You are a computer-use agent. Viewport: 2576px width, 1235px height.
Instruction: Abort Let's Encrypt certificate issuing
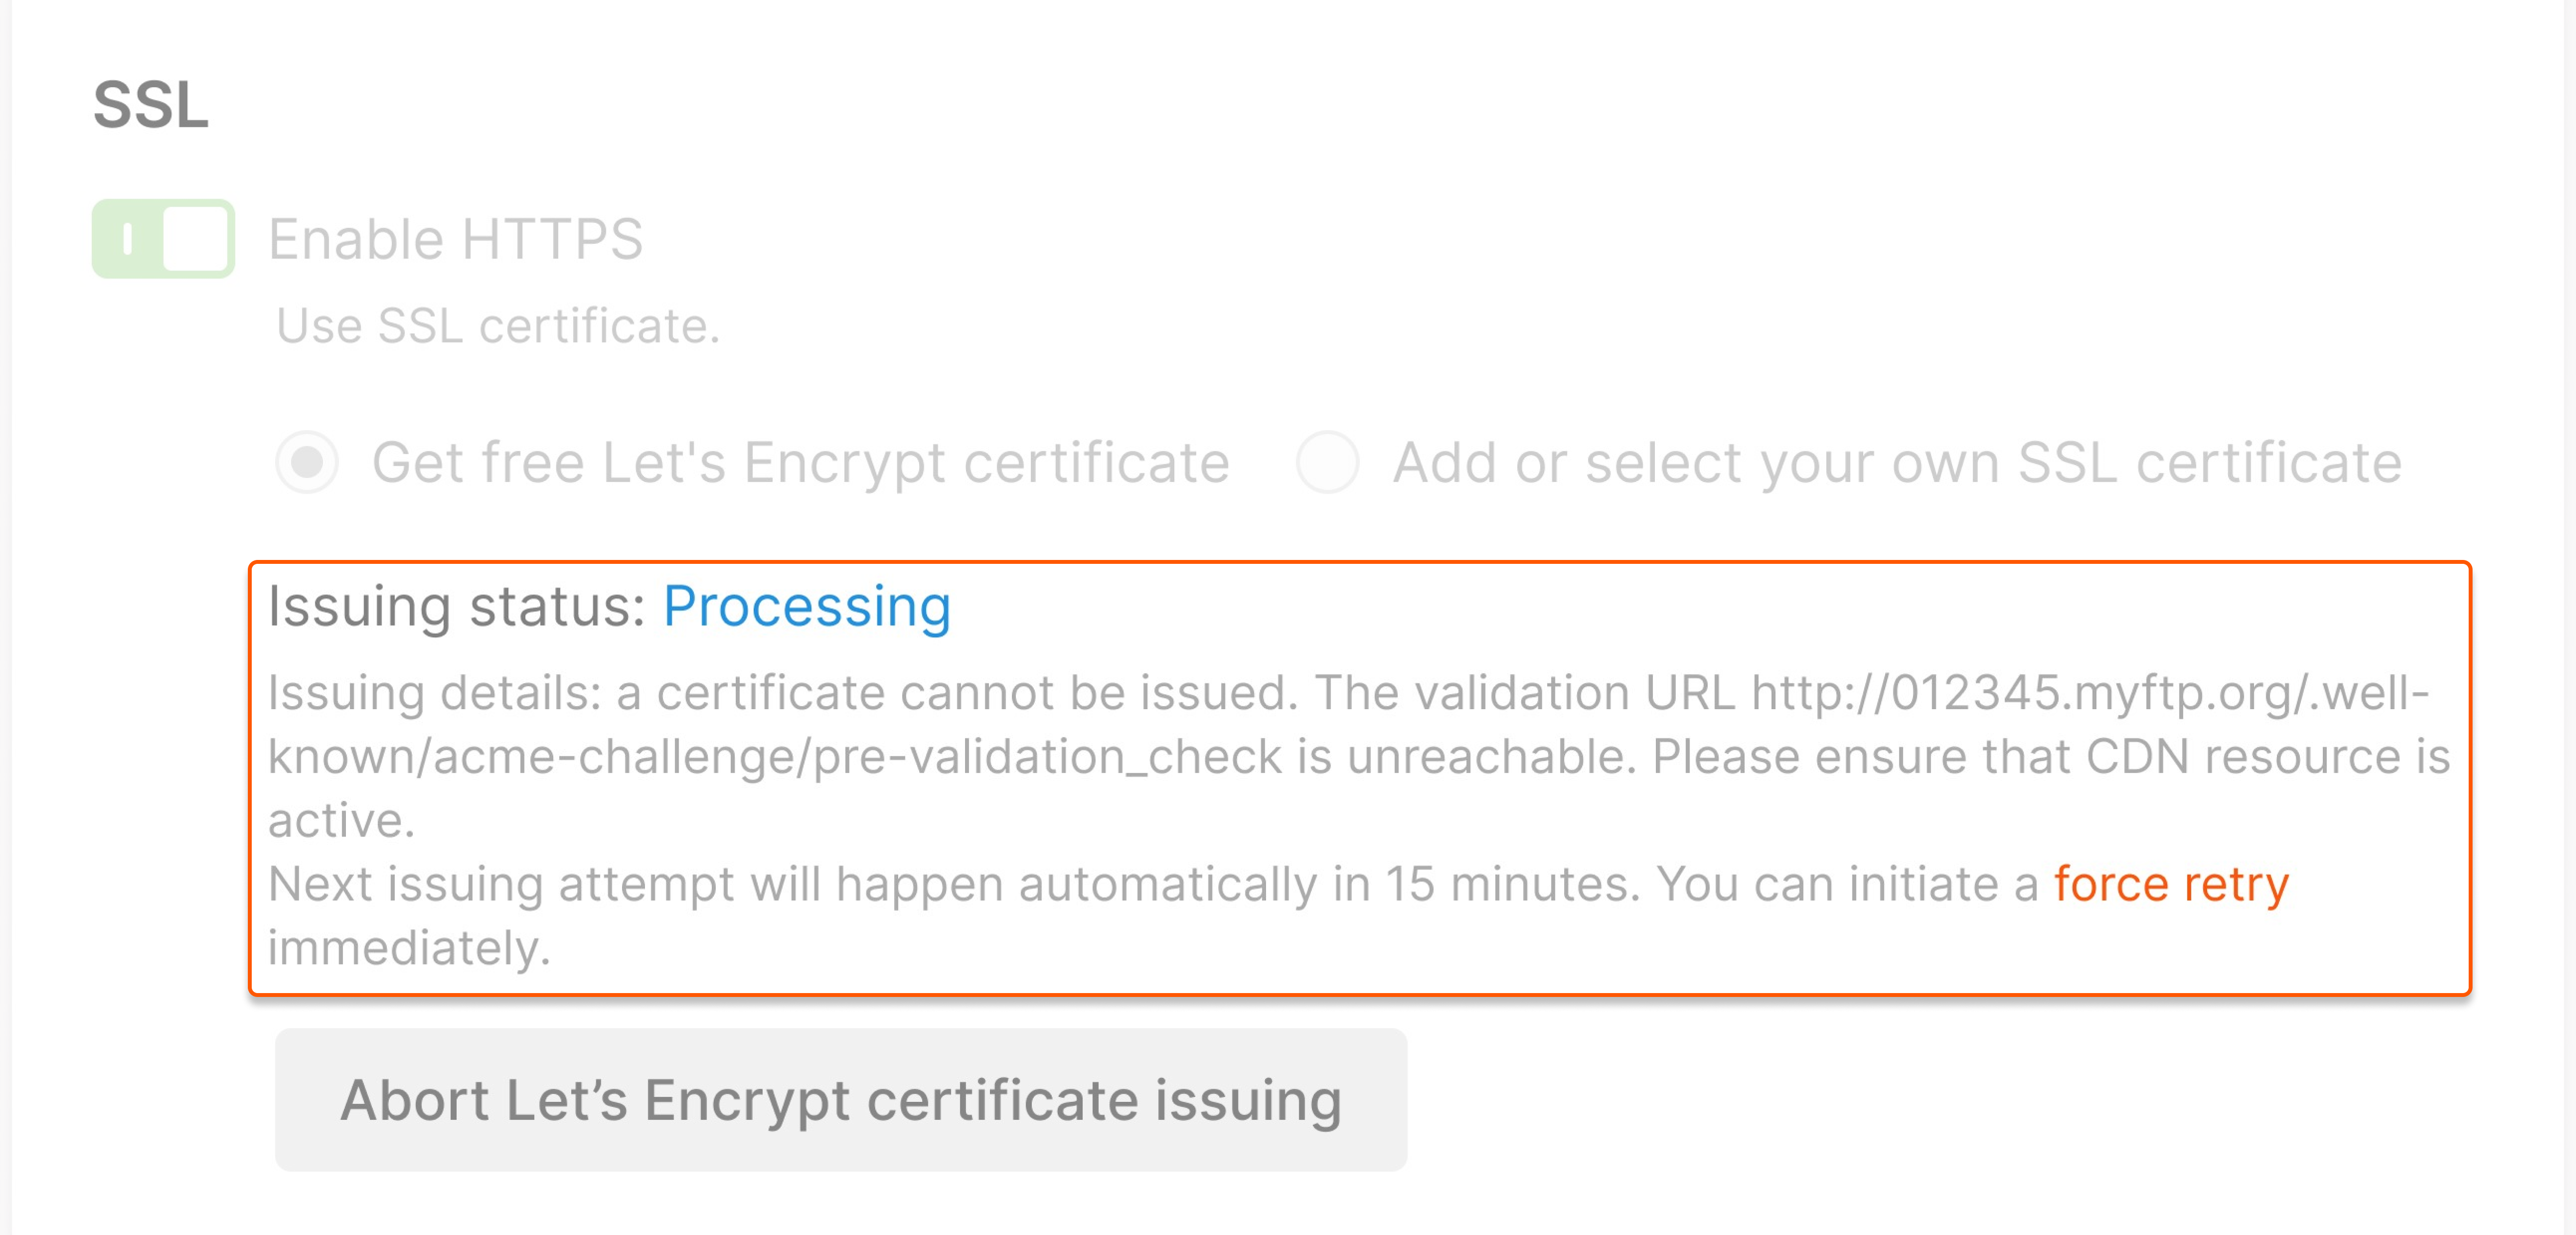843,1100
